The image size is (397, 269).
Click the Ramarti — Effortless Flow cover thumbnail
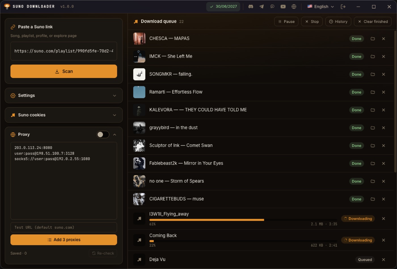point(139,92)
